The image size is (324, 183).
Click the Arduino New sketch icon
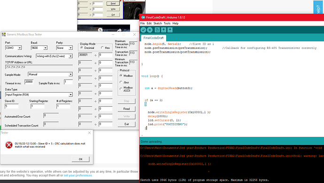pyautogui.click(x=157, y=30)
